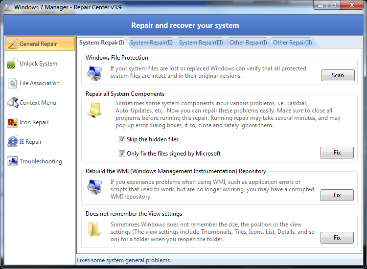The image size is (367, 269).
Task: Click the Repair all System Components notepad icon
Action: 94,110
